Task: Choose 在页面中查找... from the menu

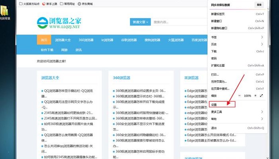Action: click(x=238, y=89)
